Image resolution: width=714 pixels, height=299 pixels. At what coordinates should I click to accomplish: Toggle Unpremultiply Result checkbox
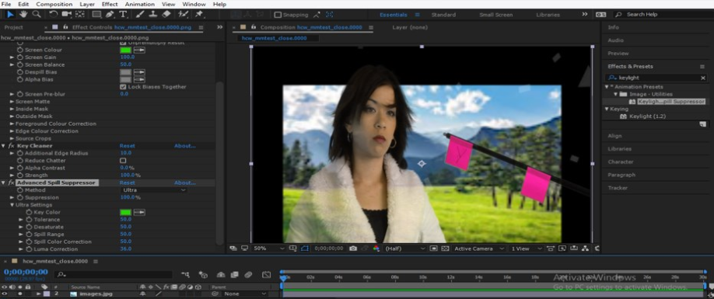coord(123,43)
